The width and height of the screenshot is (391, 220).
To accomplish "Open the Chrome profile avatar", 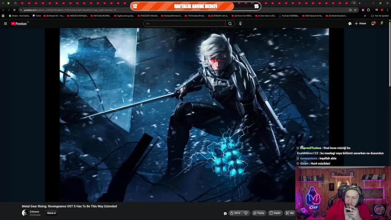I will 382,10.
